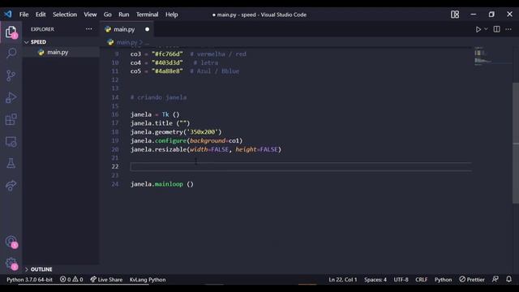This screenshot has height=292, width=519.
Task: Change indentation via Spaces: 4
Action: tap(375, 279)
